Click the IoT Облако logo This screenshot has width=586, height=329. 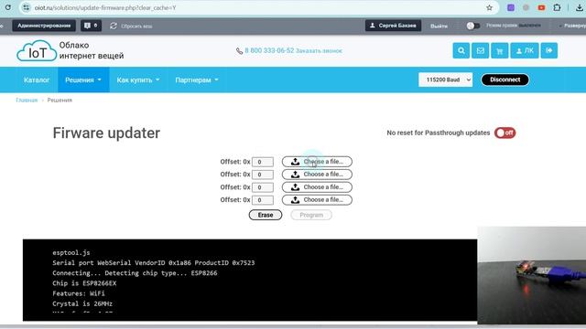71,50
